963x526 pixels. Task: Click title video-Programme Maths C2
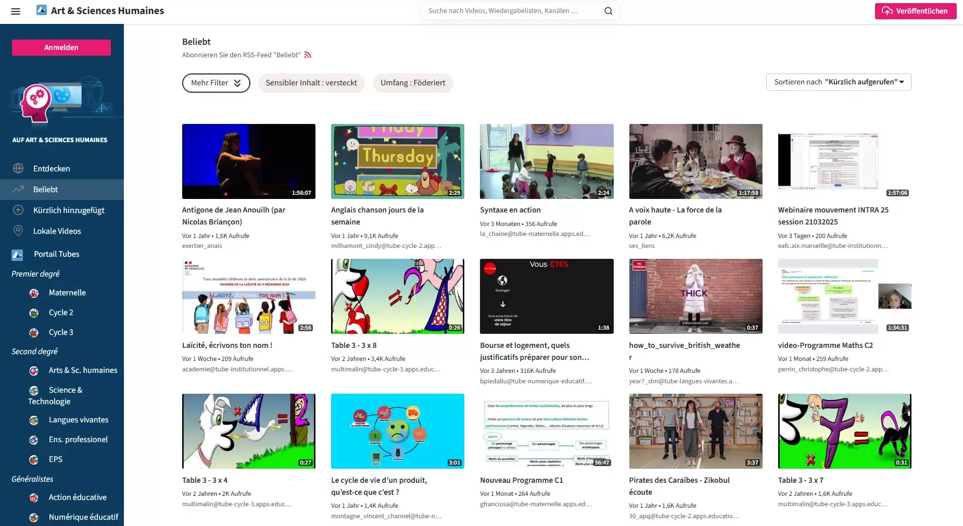826,345
